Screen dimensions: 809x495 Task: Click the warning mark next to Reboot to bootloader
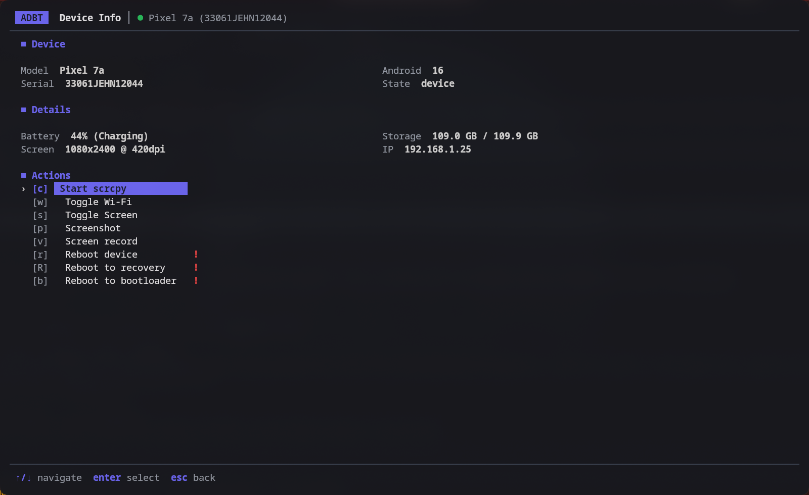click(196, 280)
